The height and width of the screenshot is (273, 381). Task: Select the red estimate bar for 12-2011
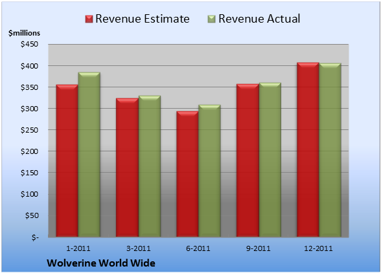coord(308,149)
